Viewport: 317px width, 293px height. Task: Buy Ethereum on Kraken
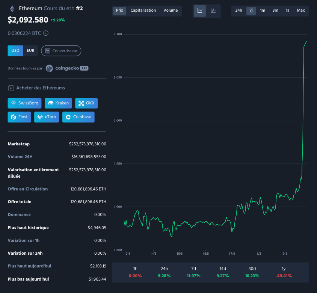click(x=58, y=103)
